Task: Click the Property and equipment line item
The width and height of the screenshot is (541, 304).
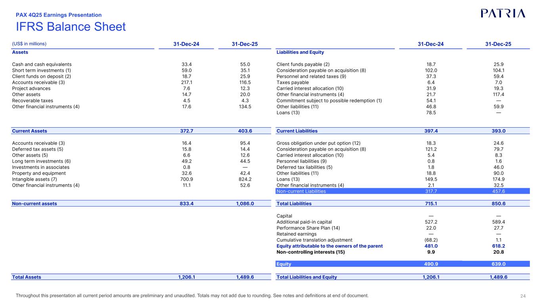Action: click(39, 173)
